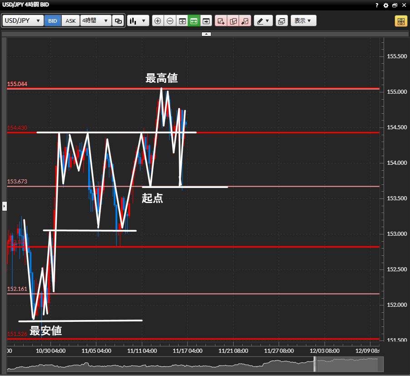Toggle the yellow crosshair cursor button
The width and height of the screenshot is (410, 376).
tap(401, 21)
